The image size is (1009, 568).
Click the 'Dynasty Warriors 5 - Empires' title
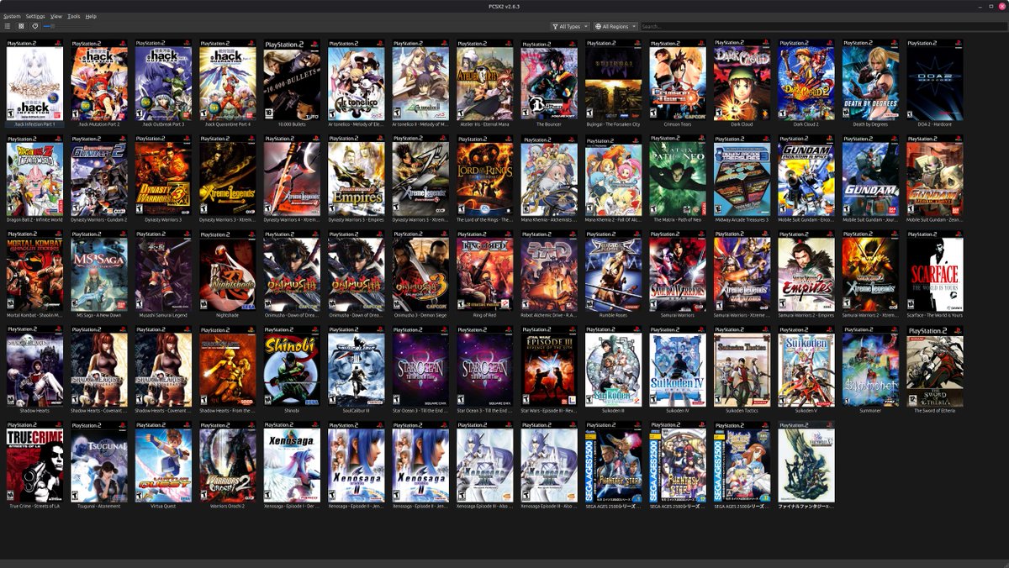(357, 219)
